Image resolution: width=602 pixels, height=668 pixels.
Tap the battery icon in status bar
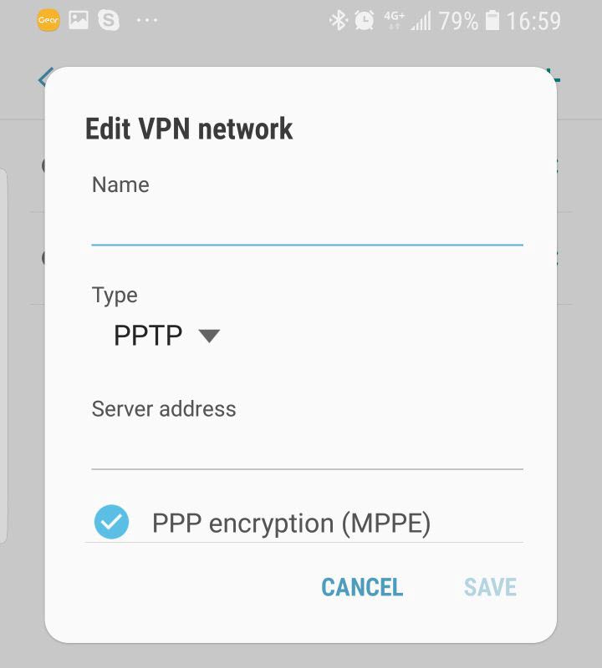[492, 20]
